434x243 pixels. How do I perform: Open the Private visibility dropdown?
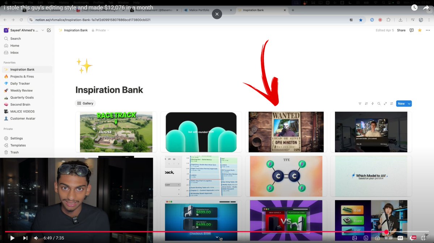pyautogui.click(x=101, y=30)
